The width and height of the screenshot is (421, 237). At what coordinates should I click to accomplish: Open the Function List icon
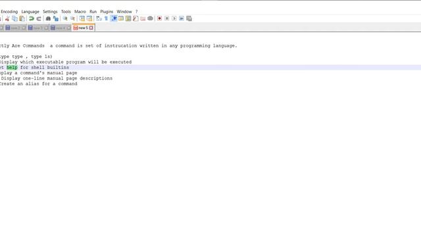[136, 18]
